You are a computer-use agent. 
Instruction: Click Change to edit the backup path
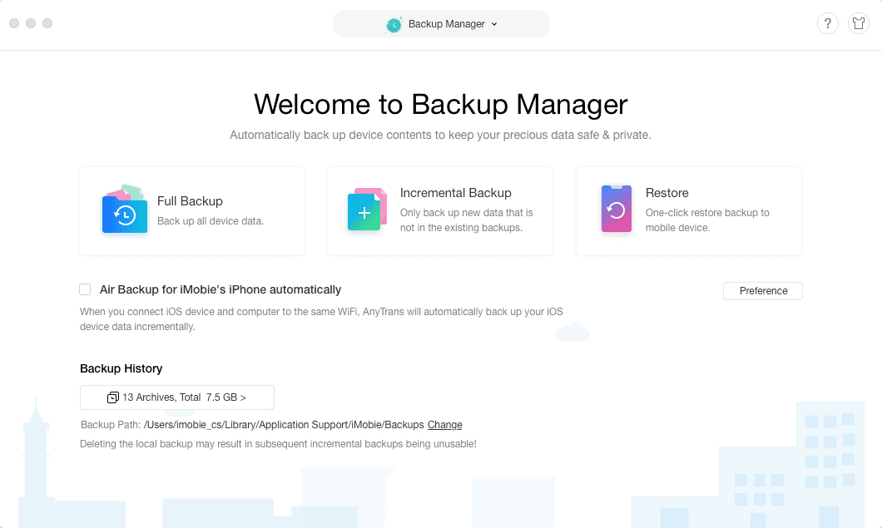(x=444, y=425)
